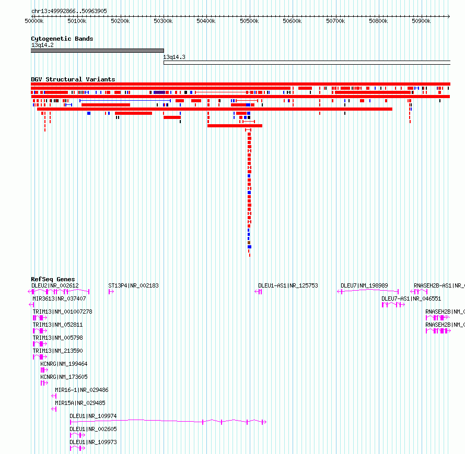Select the DGV Structural Variants track title
Viewport: 465px width, 454px height.
coord(73,79)
